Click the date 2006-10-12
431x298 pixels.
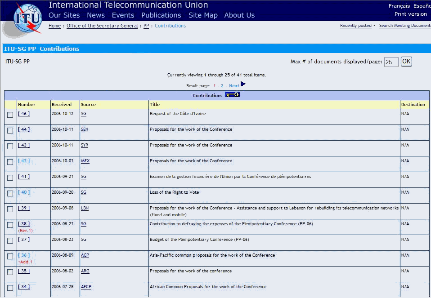[63, 114]
